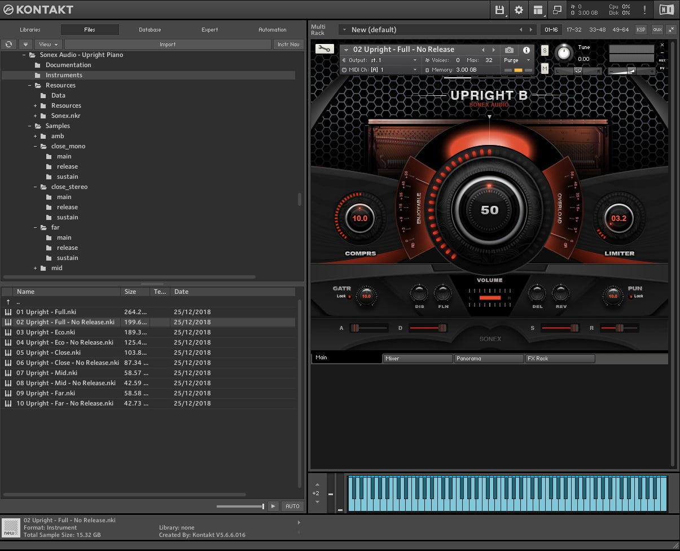The height and width of the screenshot is (551, 680).
Task: Click the pan center icon below Tune
Action: [578, 71]
